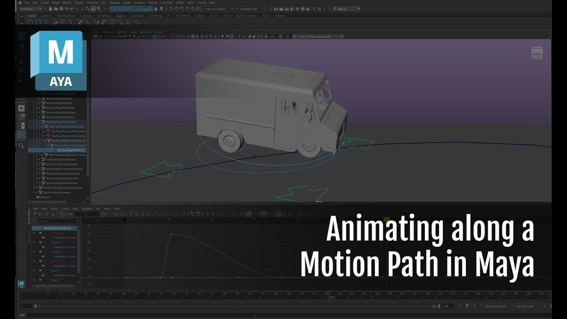The image size is (567, 319).
Task: Click the FRONT view cube in the viewport
Action: point(537,53)
